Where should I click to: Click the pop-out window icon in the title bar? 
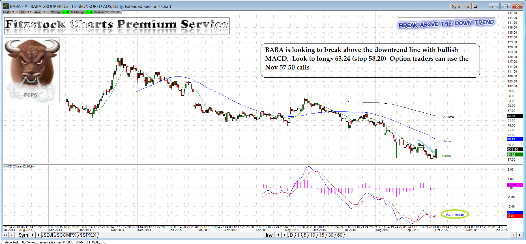(x=475, y=6)
